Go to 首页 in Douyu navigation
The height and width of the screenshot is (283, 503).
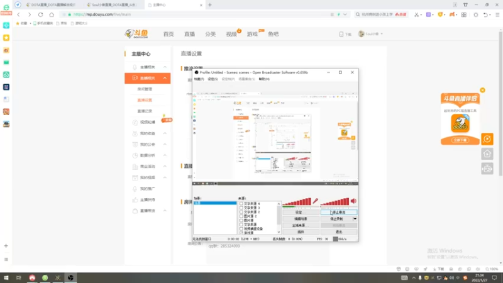[x=169, y=34]
